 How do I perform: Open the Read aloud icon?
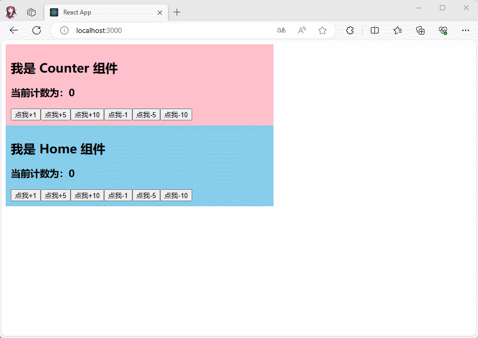[x=302, y=30]
